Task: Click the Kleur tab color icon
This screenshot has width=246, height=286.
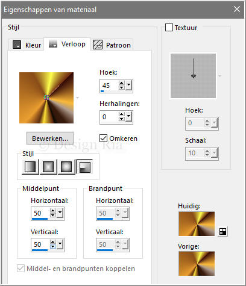Action: coord(17,45)
